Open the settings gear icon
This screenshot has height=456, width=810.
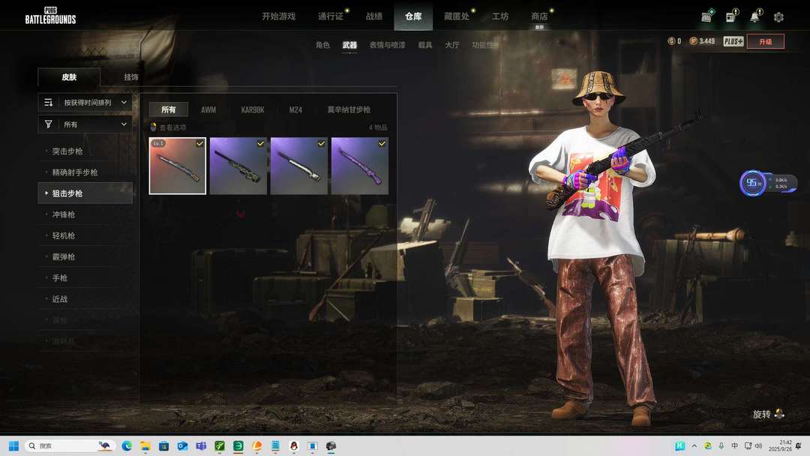(x=778, y=17)
